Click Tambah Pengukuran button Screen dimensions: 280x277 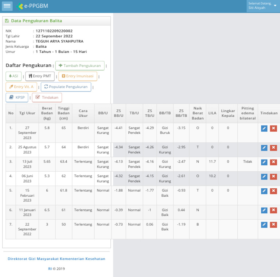80,66
